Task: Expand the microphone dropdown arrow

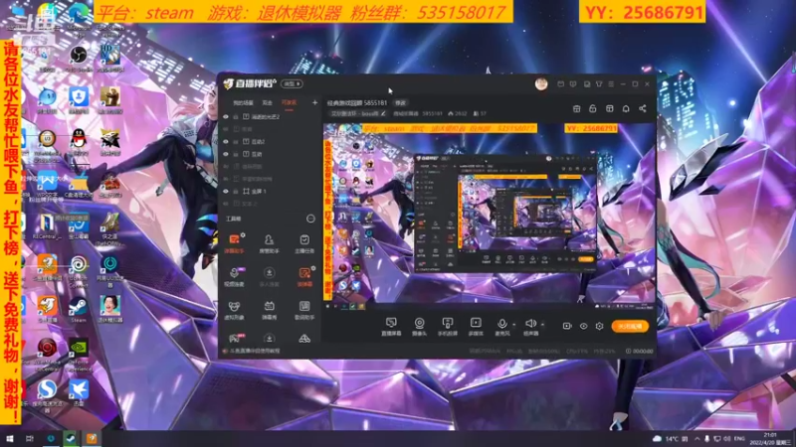Action: tap(513, 325)
